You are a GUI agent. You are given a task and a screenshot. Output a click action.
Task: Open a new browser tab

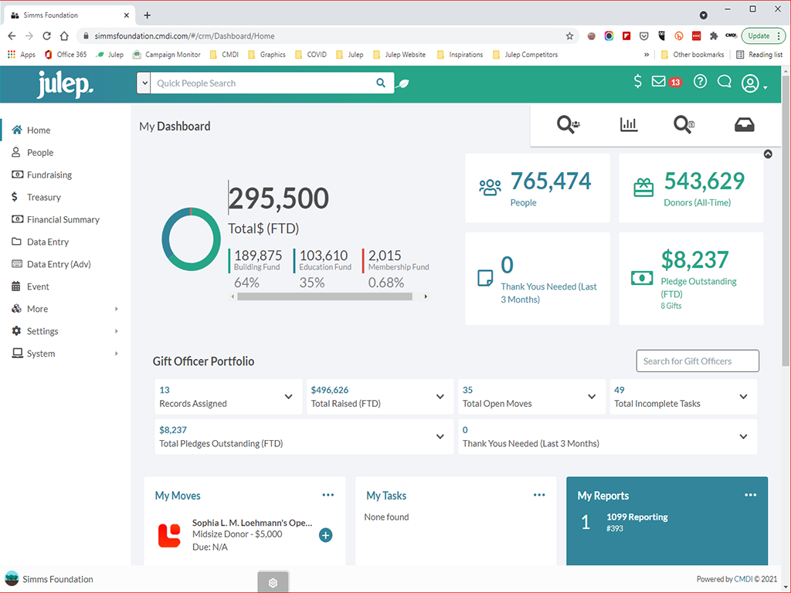148,15
